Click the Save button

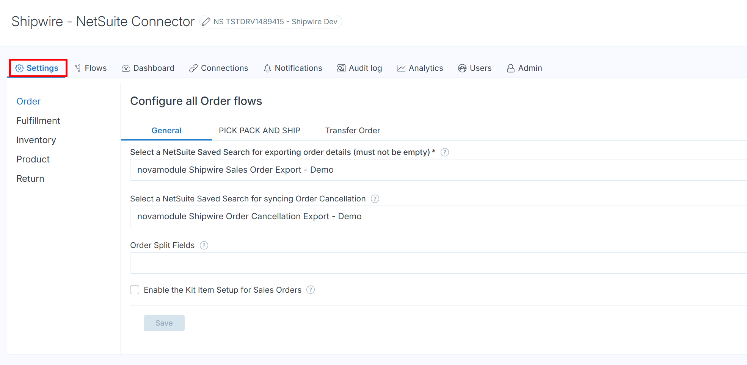point(164,323)
